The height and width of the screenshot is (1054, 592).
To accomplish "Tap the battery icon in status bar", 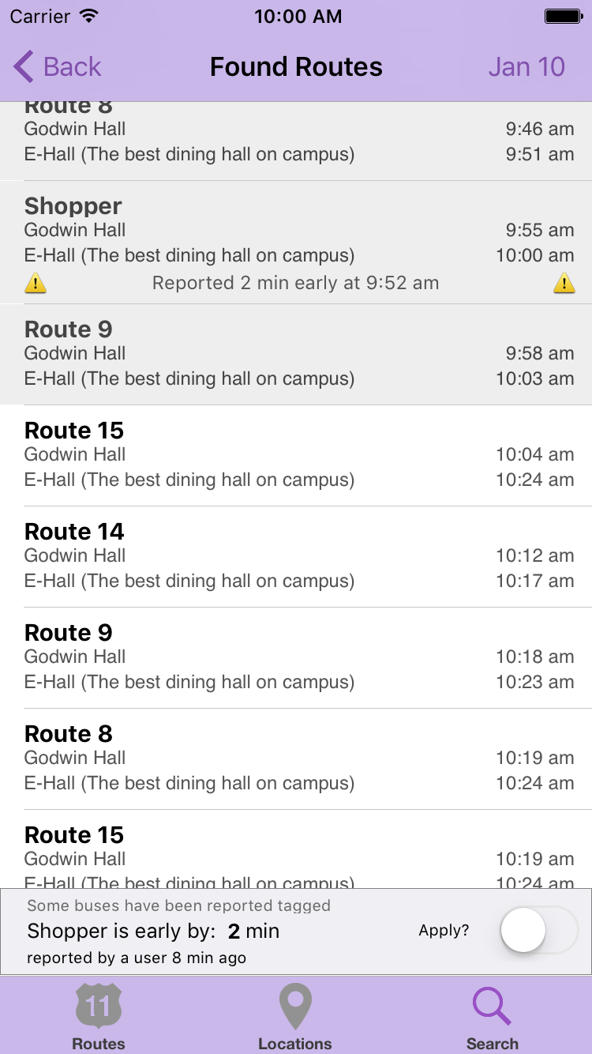I will click(563, 17).
